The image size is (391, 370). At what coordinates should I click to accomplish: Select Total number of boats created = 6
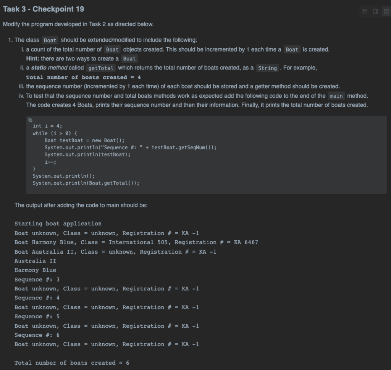click(72, 362)
